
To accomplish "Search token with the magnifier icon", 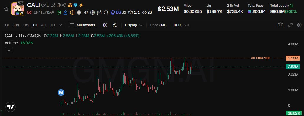I will click(x=106, y=13).
